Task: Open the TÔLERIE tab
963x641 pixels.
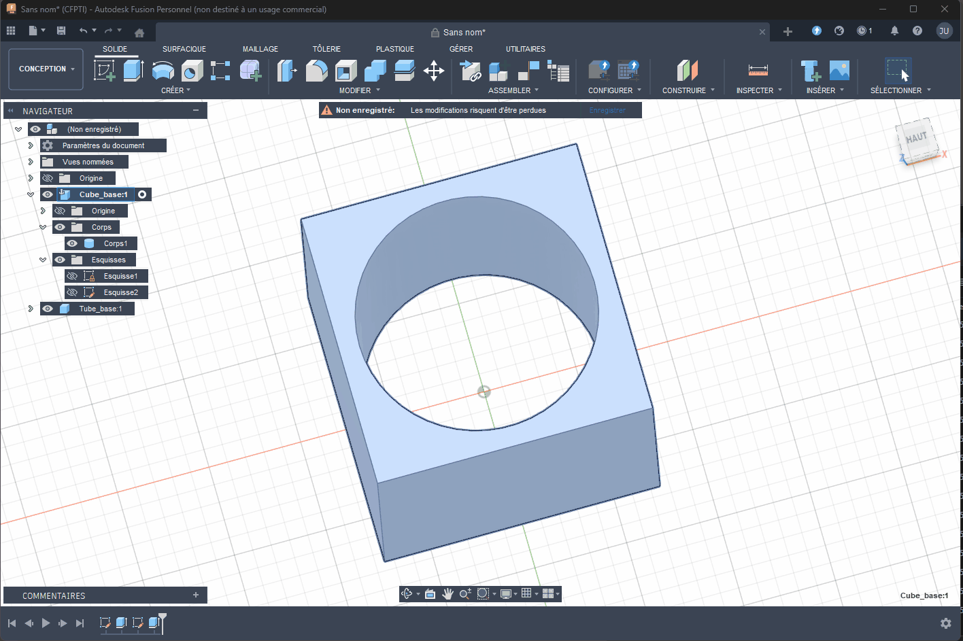Action: (326, 49)
